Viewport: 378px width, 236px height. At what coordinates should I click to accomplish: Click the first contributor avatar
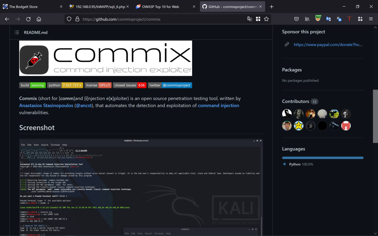point(287,114)
